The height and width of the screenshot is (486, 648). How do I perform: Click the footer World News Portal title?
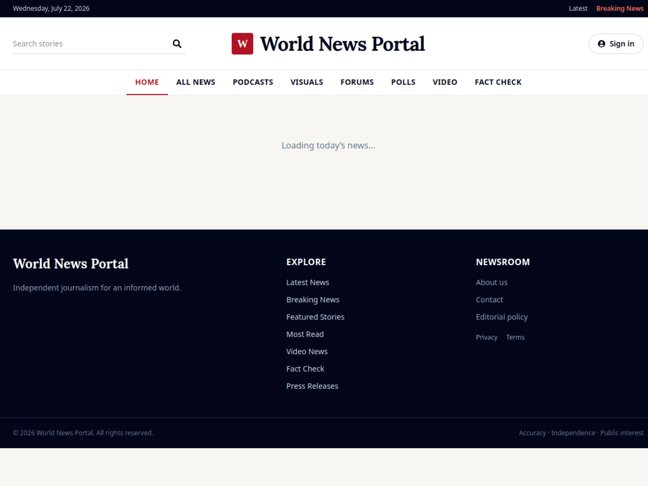coord(71,264)
